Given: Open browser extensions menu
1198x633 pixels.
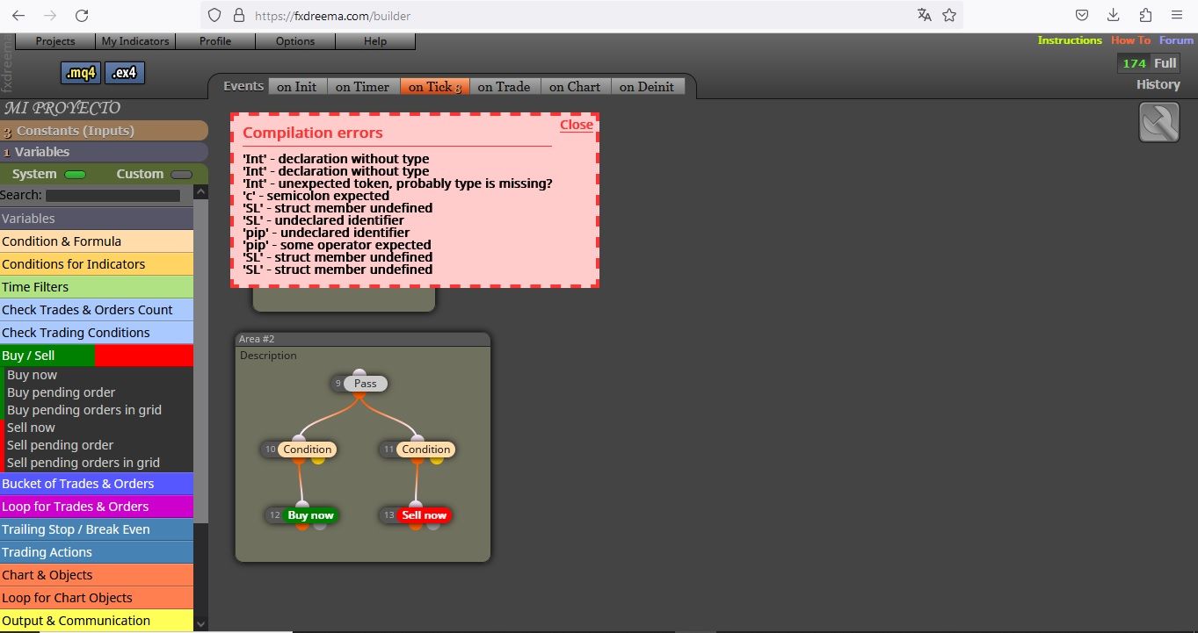Looking at the screenshot, I should click(1145, 15).
